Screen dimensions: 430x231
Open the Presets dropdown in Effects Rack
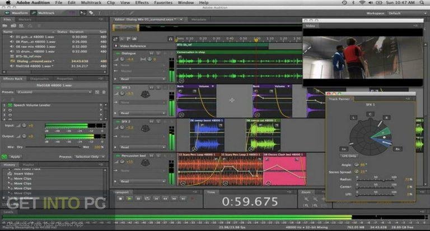(x=54, y=92)
